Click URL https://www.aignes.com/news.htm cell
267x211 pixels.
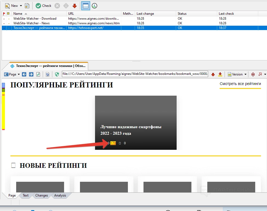(94, 23)
